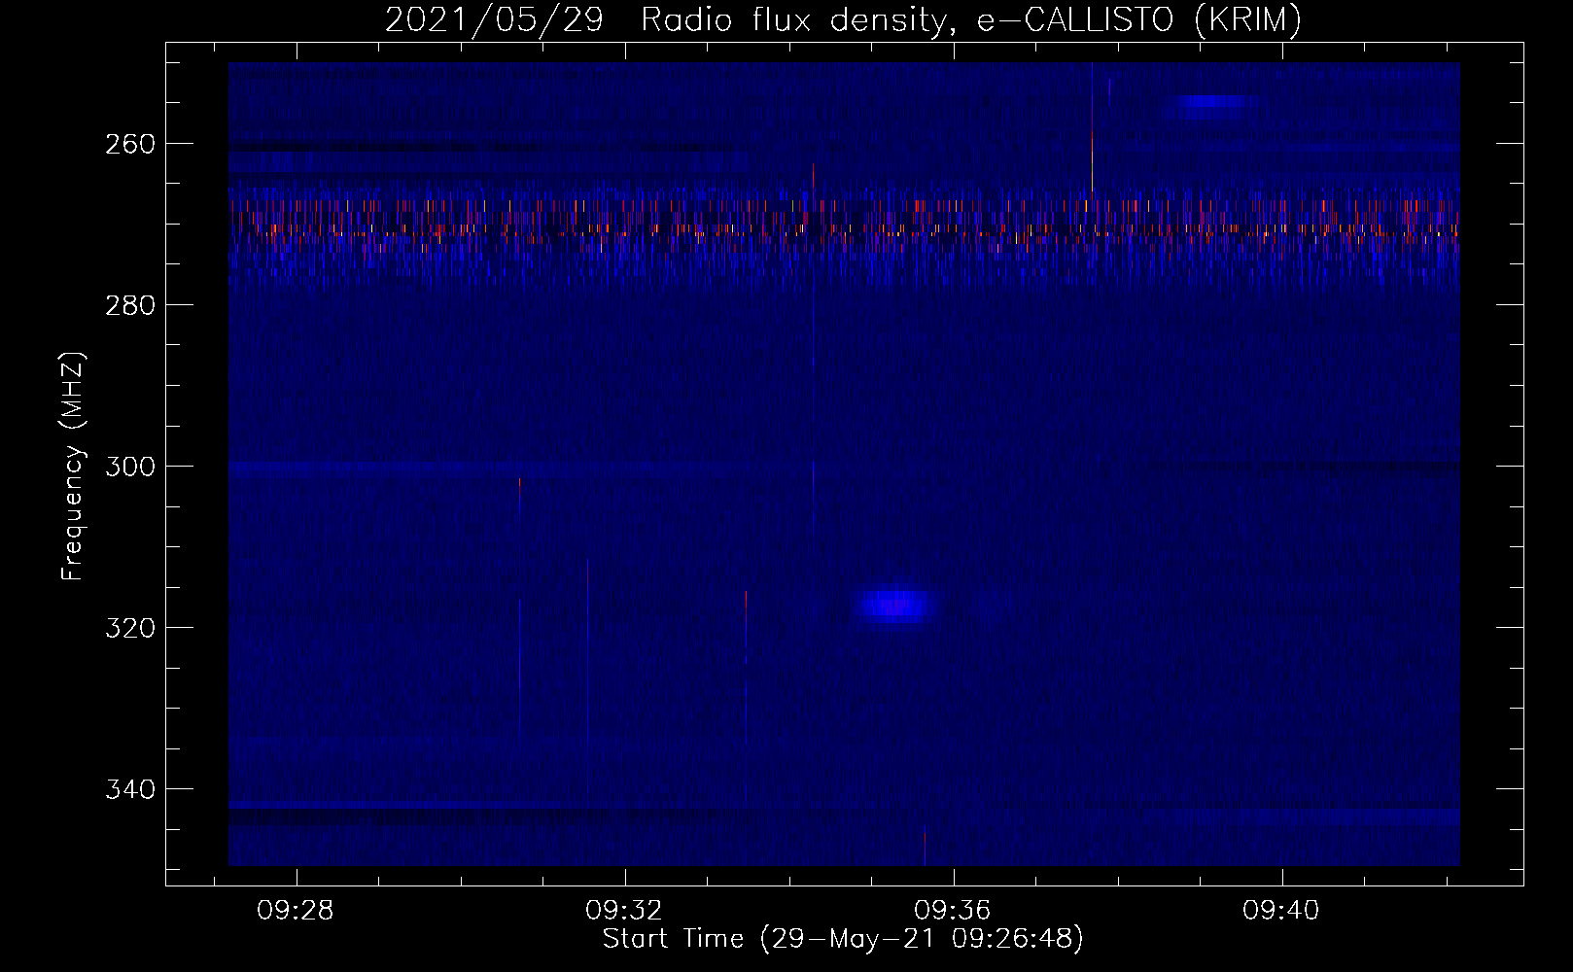The height and width of the screenshot is (972, 1573).
Task: Click the bright blue burst near 318 MHz
Action: [895, 607]
